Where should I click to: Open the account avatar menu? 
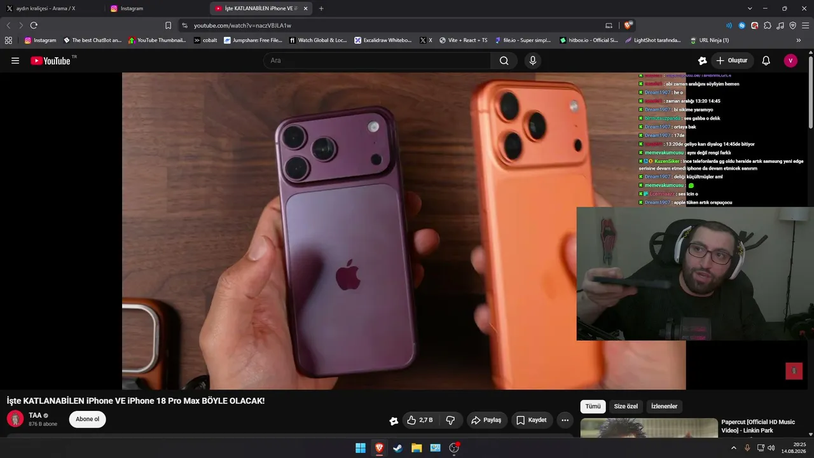click(790, 60)
